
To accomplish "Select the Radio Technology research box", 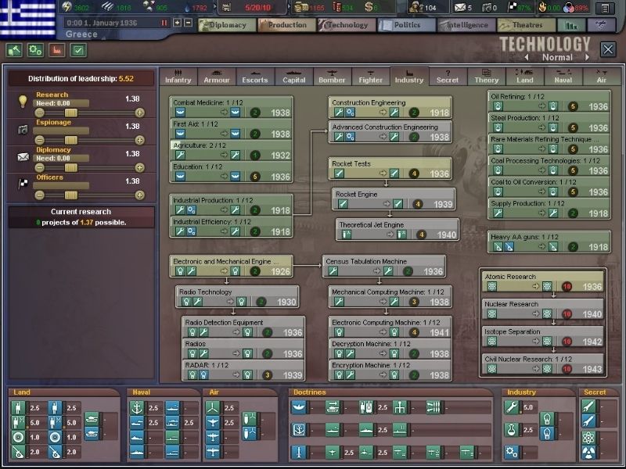I will coord(237,297).
